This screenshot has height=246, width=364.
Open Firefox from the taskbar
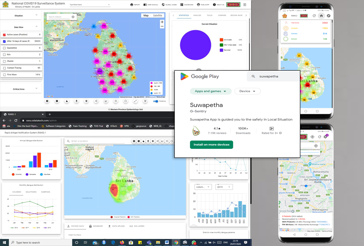point(122,243)
